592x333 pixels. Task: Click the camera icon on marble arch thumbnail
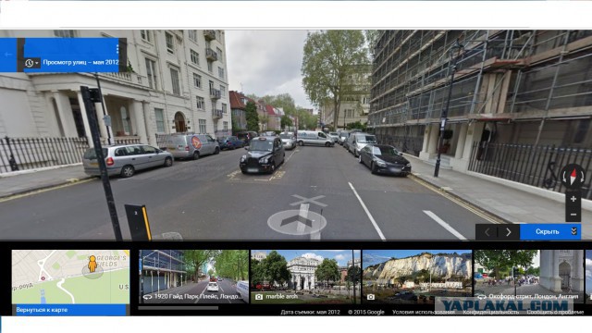[x=259, y=297]
